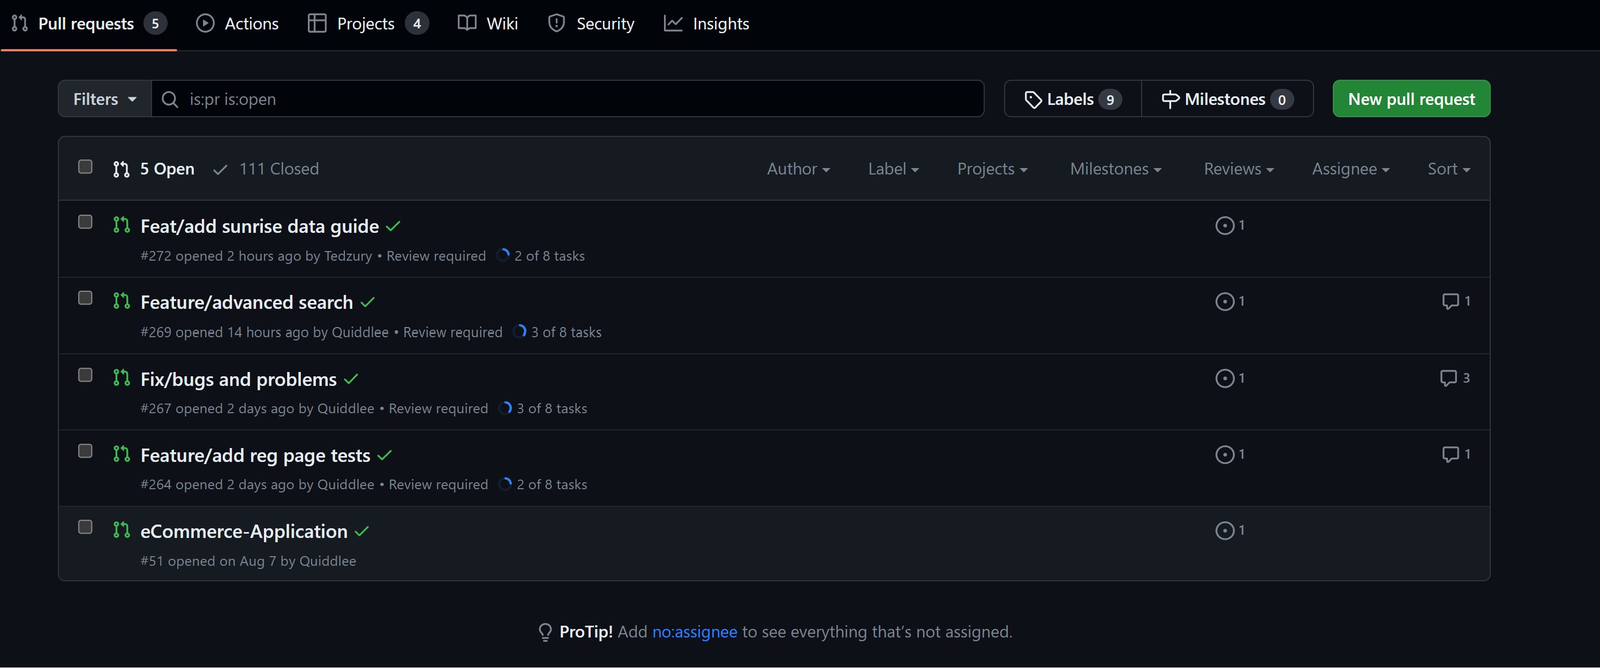Click linked issue icon on eCommerce-Application row

(x=1224, y=530)
